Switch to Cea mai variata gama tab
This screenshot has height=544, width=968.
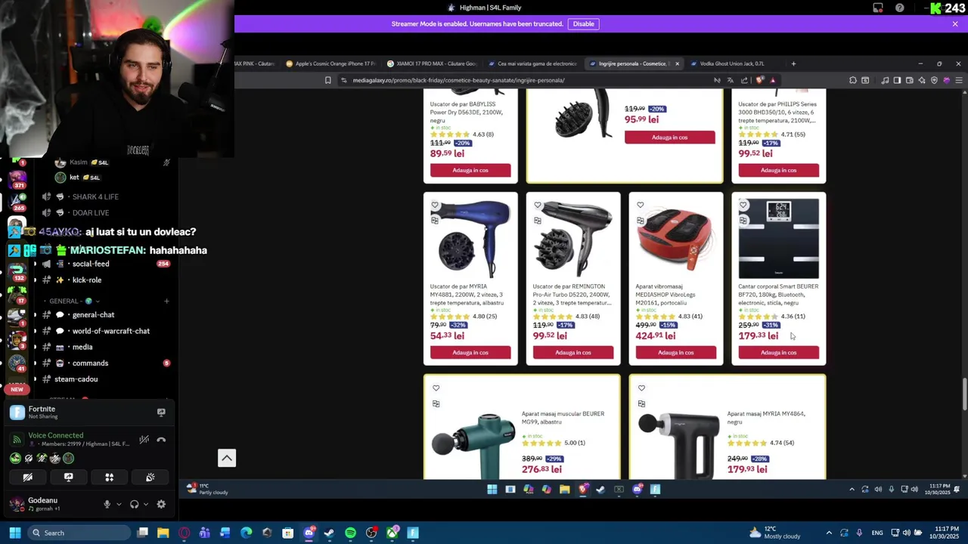click(533, 63)
